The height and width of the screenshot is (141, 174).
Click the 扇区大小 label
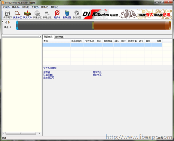coord(98,75)
